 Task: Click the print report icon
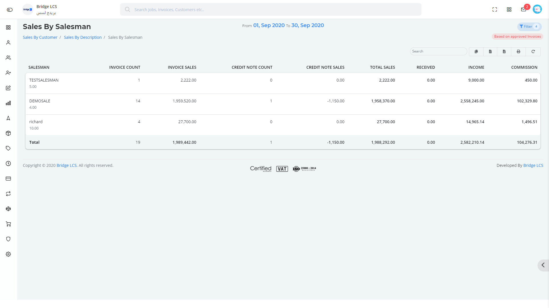pyautogui.click(x=518, y=51)
